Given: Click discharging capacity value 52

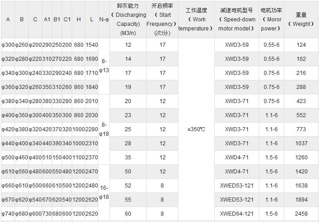Looking at the screenshot, I should click(x=128, y=186).
